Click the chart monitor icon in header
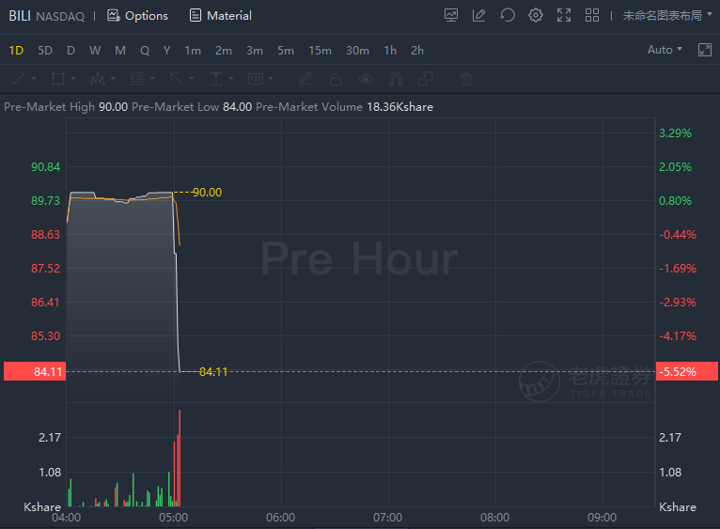Screen dimensions: 720x529 click(x=451, y=16)
